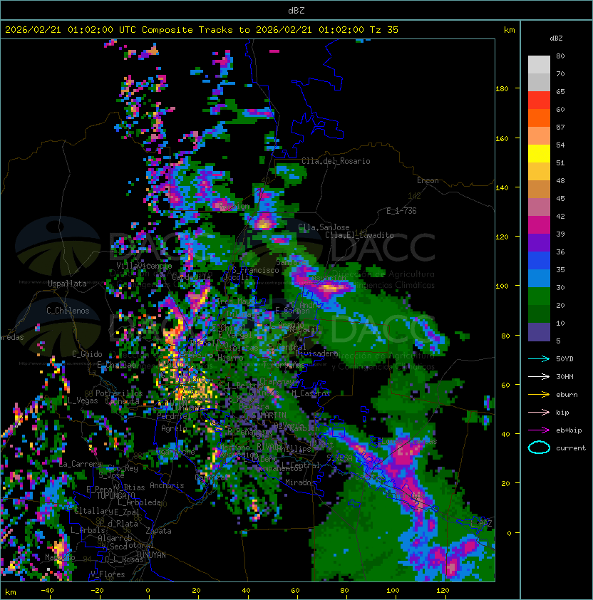Click the magenta eb+bip arrow legend icon
Screen dimensions: 593x600
[539, 430]
